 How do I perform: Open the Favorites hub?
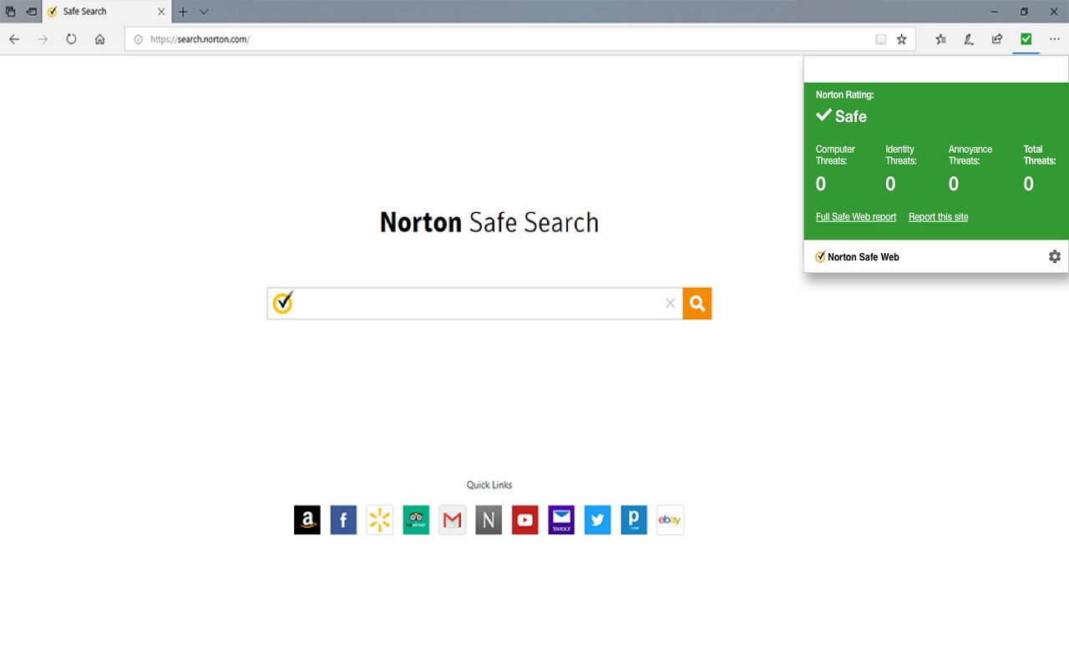tap(941, 39)
